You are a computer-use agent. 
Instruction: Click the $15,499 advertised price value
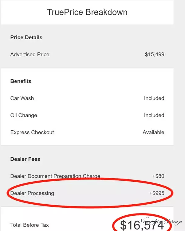[x=155, y=55]
